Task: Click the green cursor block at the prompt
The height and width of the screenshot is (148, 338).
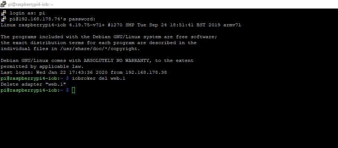Action: [x=73, y=90]
